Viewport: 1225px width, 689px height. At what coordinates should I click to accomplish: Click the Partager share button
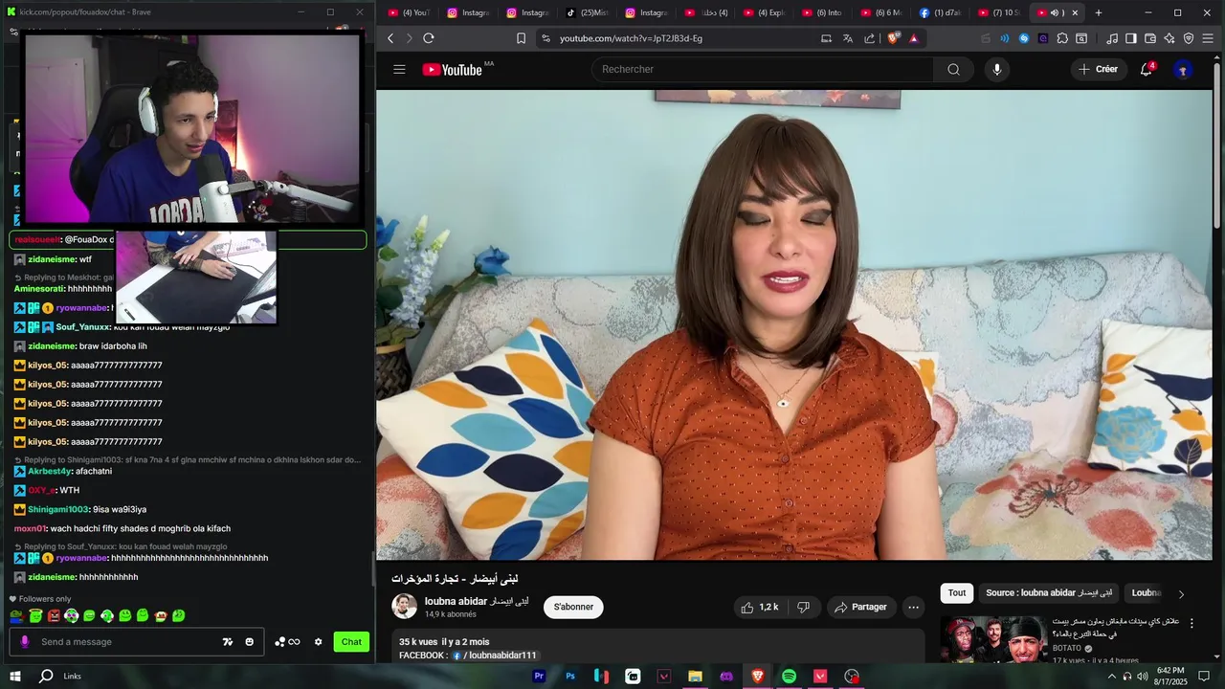(860, 607)
